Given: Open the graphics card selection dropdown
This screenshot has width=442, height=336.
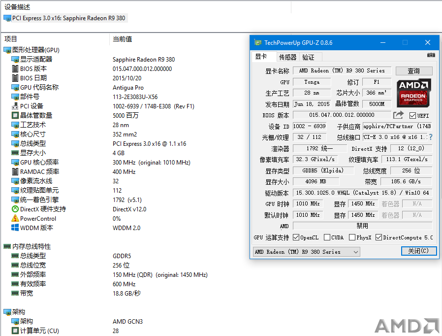Looking at the screenshot, I should click(x=307, y=252).
